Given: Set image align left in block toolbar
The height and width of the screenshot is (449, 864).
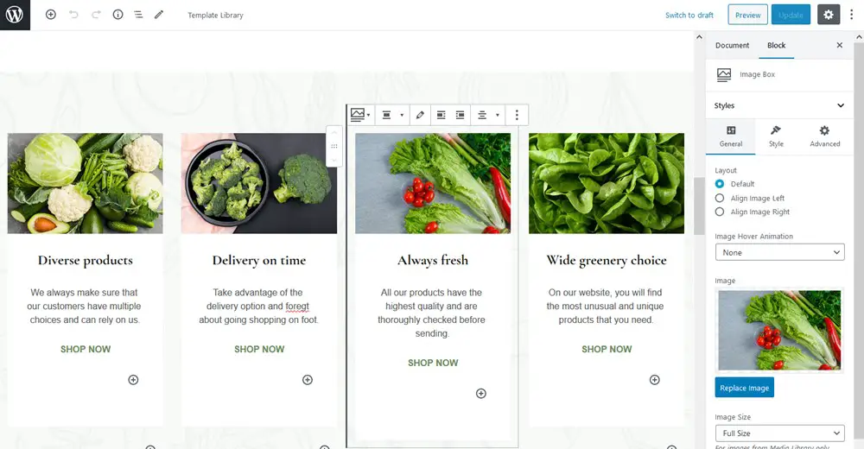Looking at the screenshot, I should click(x=441, y=115).
